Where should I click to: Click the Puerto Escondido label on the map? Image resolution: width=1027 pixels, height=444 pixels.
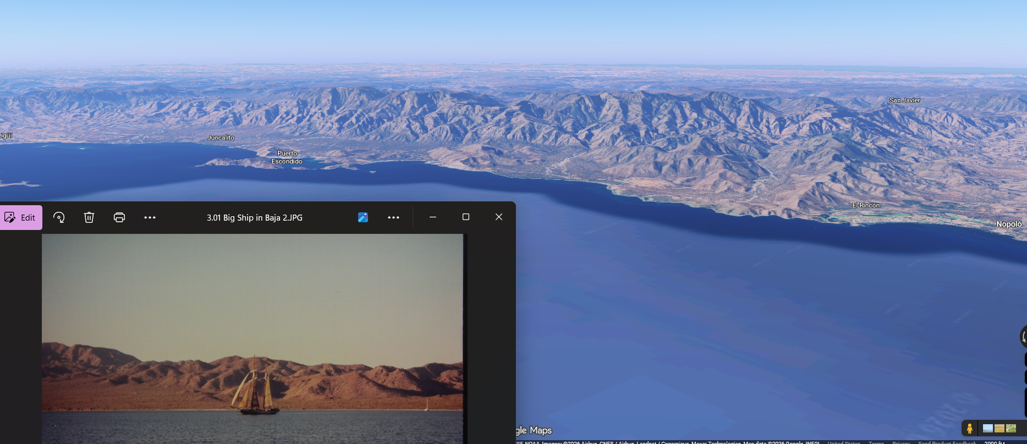tap(287, 157)
